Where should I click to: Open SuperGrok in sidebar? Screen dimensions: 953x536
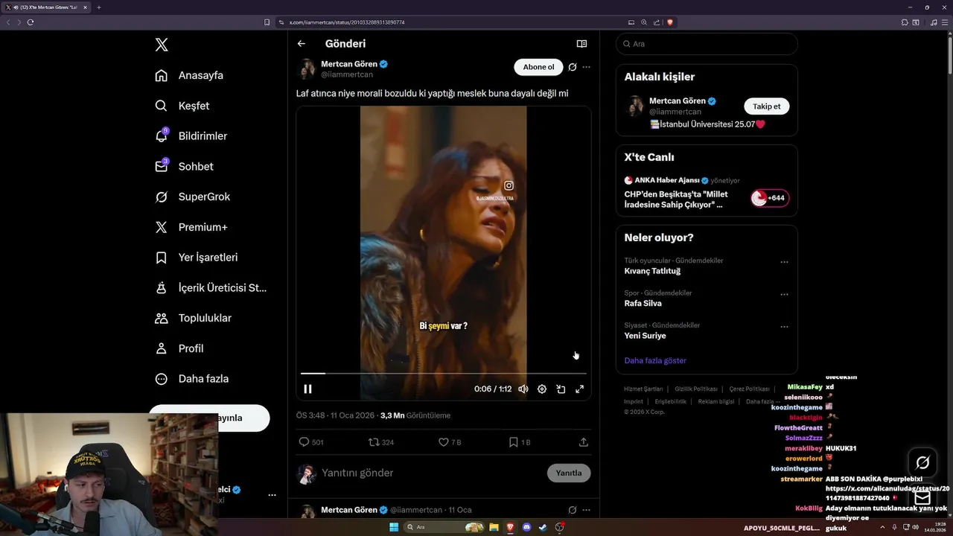click(x=192, y=197)
